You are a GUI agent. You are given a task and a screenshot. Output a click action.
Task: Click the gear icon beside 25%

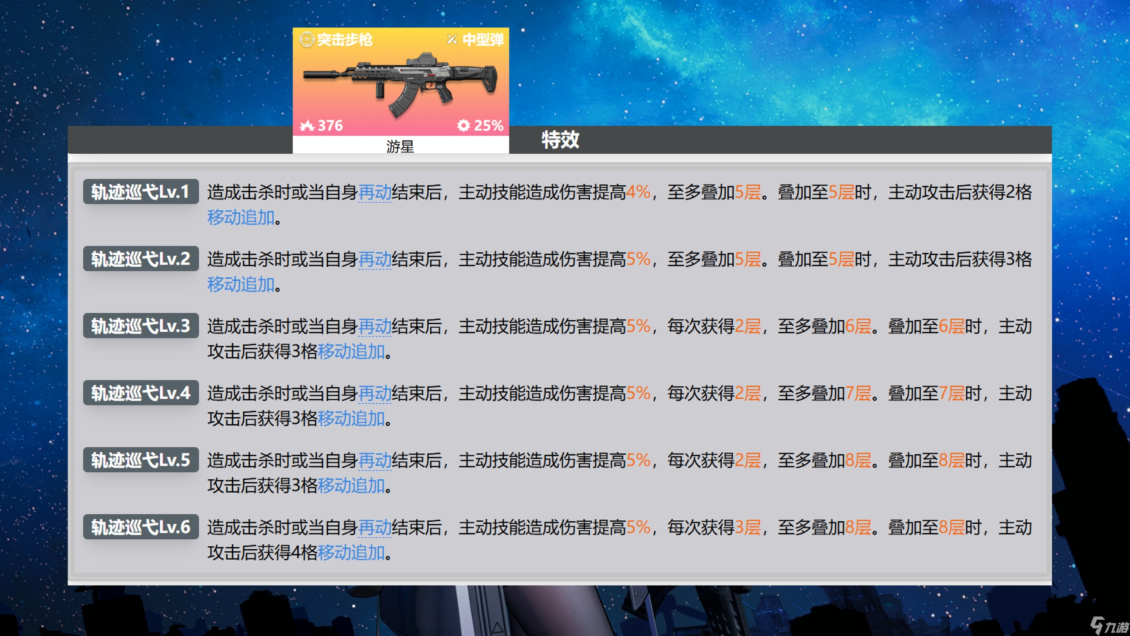pyautogui.click(x=463, y=126)
